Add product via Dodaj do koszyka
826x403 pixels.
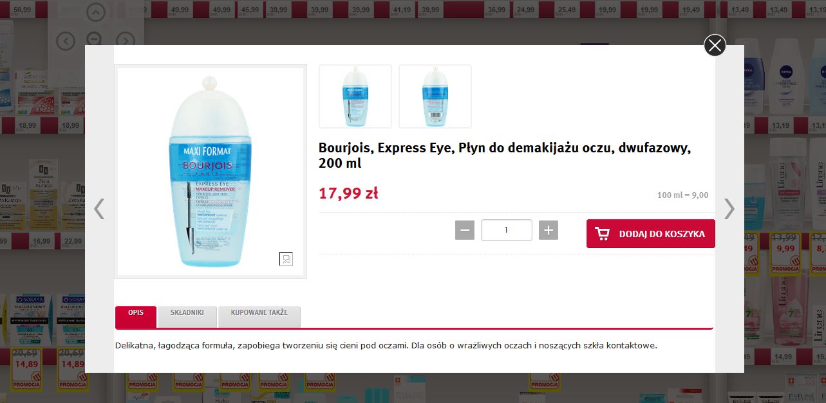[x=651, y=234]
